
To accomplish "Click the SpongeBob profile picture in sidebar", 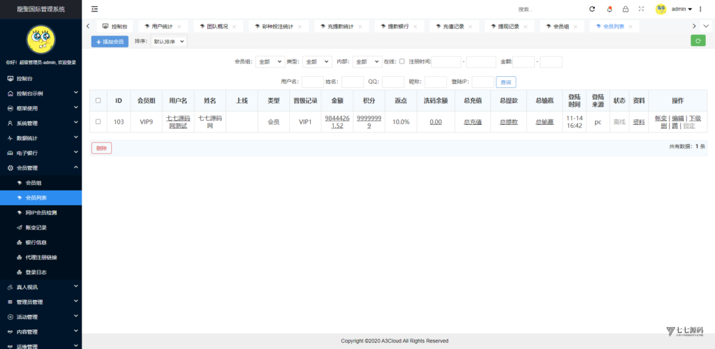I will 41,40.
